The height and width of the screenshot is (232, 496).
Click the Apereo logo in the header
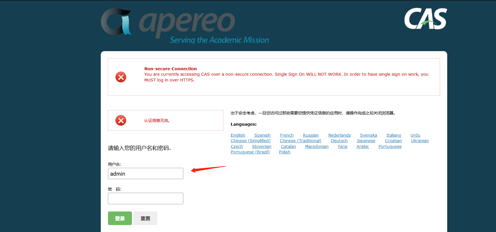tap(185, 26)
